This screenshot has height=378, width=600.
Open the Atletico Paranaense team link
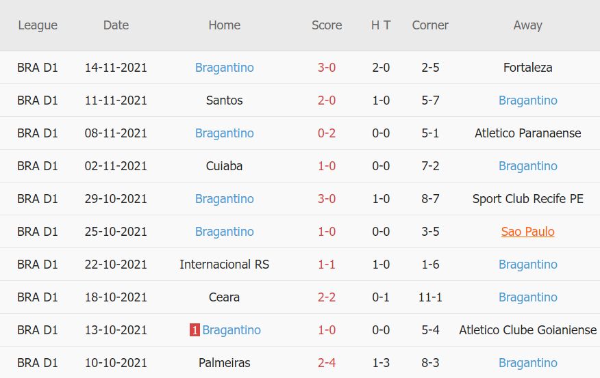(527, 133)
